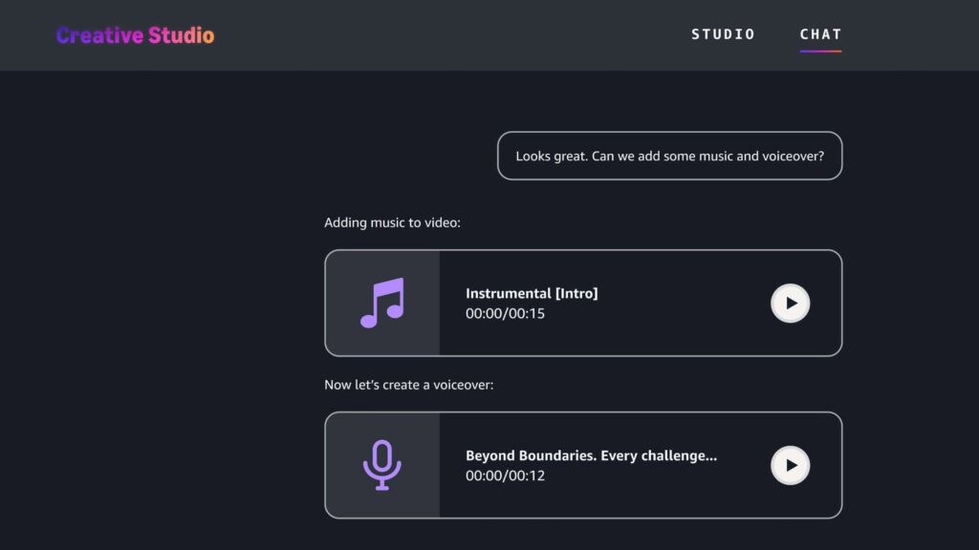Click the word "Creative" in the logo

click(x=99, y=36)
